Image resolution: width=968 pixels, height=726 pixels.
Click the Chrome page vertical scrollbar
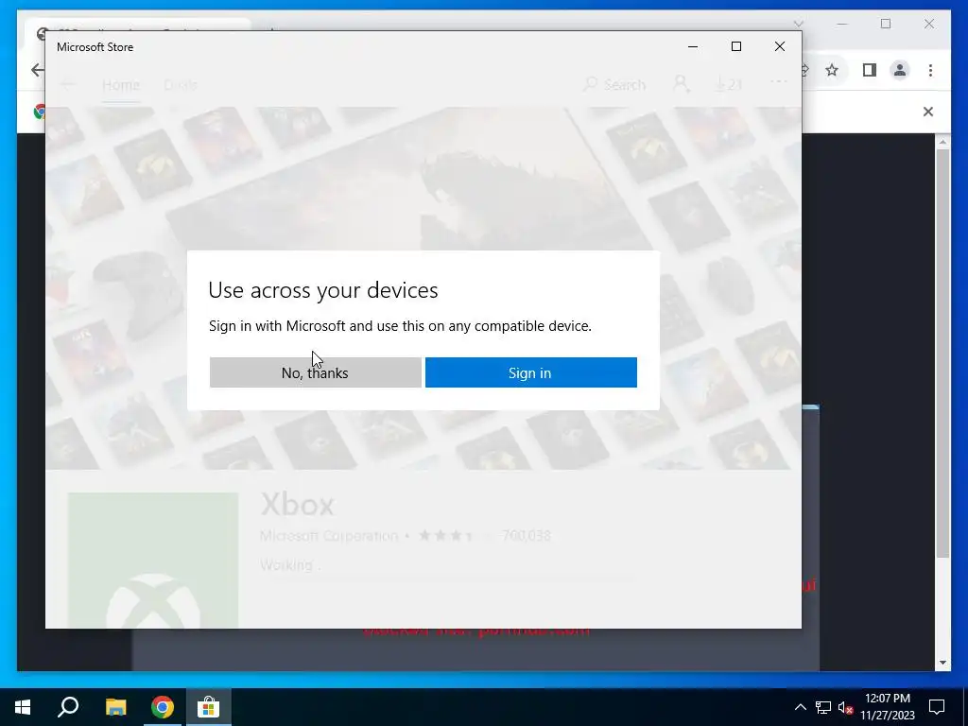click(x=942, y=354)
